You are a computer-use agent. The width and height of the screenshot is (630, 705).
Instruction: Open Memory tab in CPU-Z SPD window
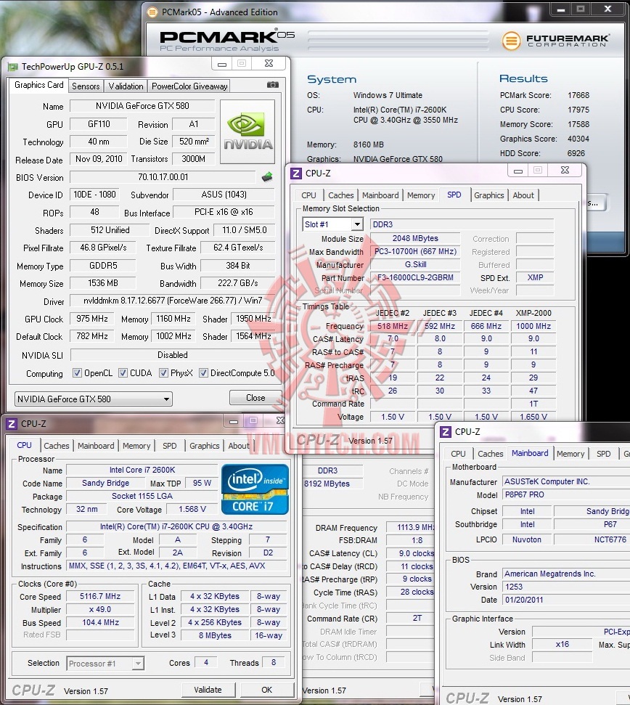click(x=421, y=195)
